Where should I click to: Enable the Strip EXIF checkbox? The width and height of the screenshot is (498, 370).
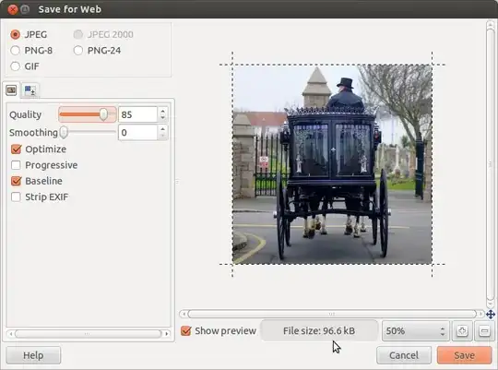point(16,197)
